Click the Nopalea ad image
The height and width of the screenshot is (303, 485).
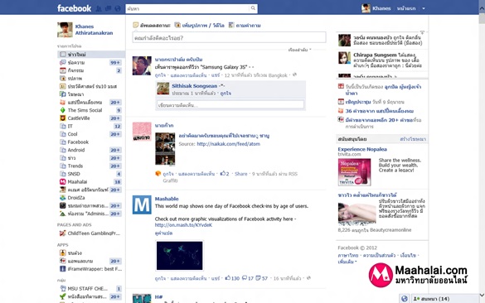[355, 171]
